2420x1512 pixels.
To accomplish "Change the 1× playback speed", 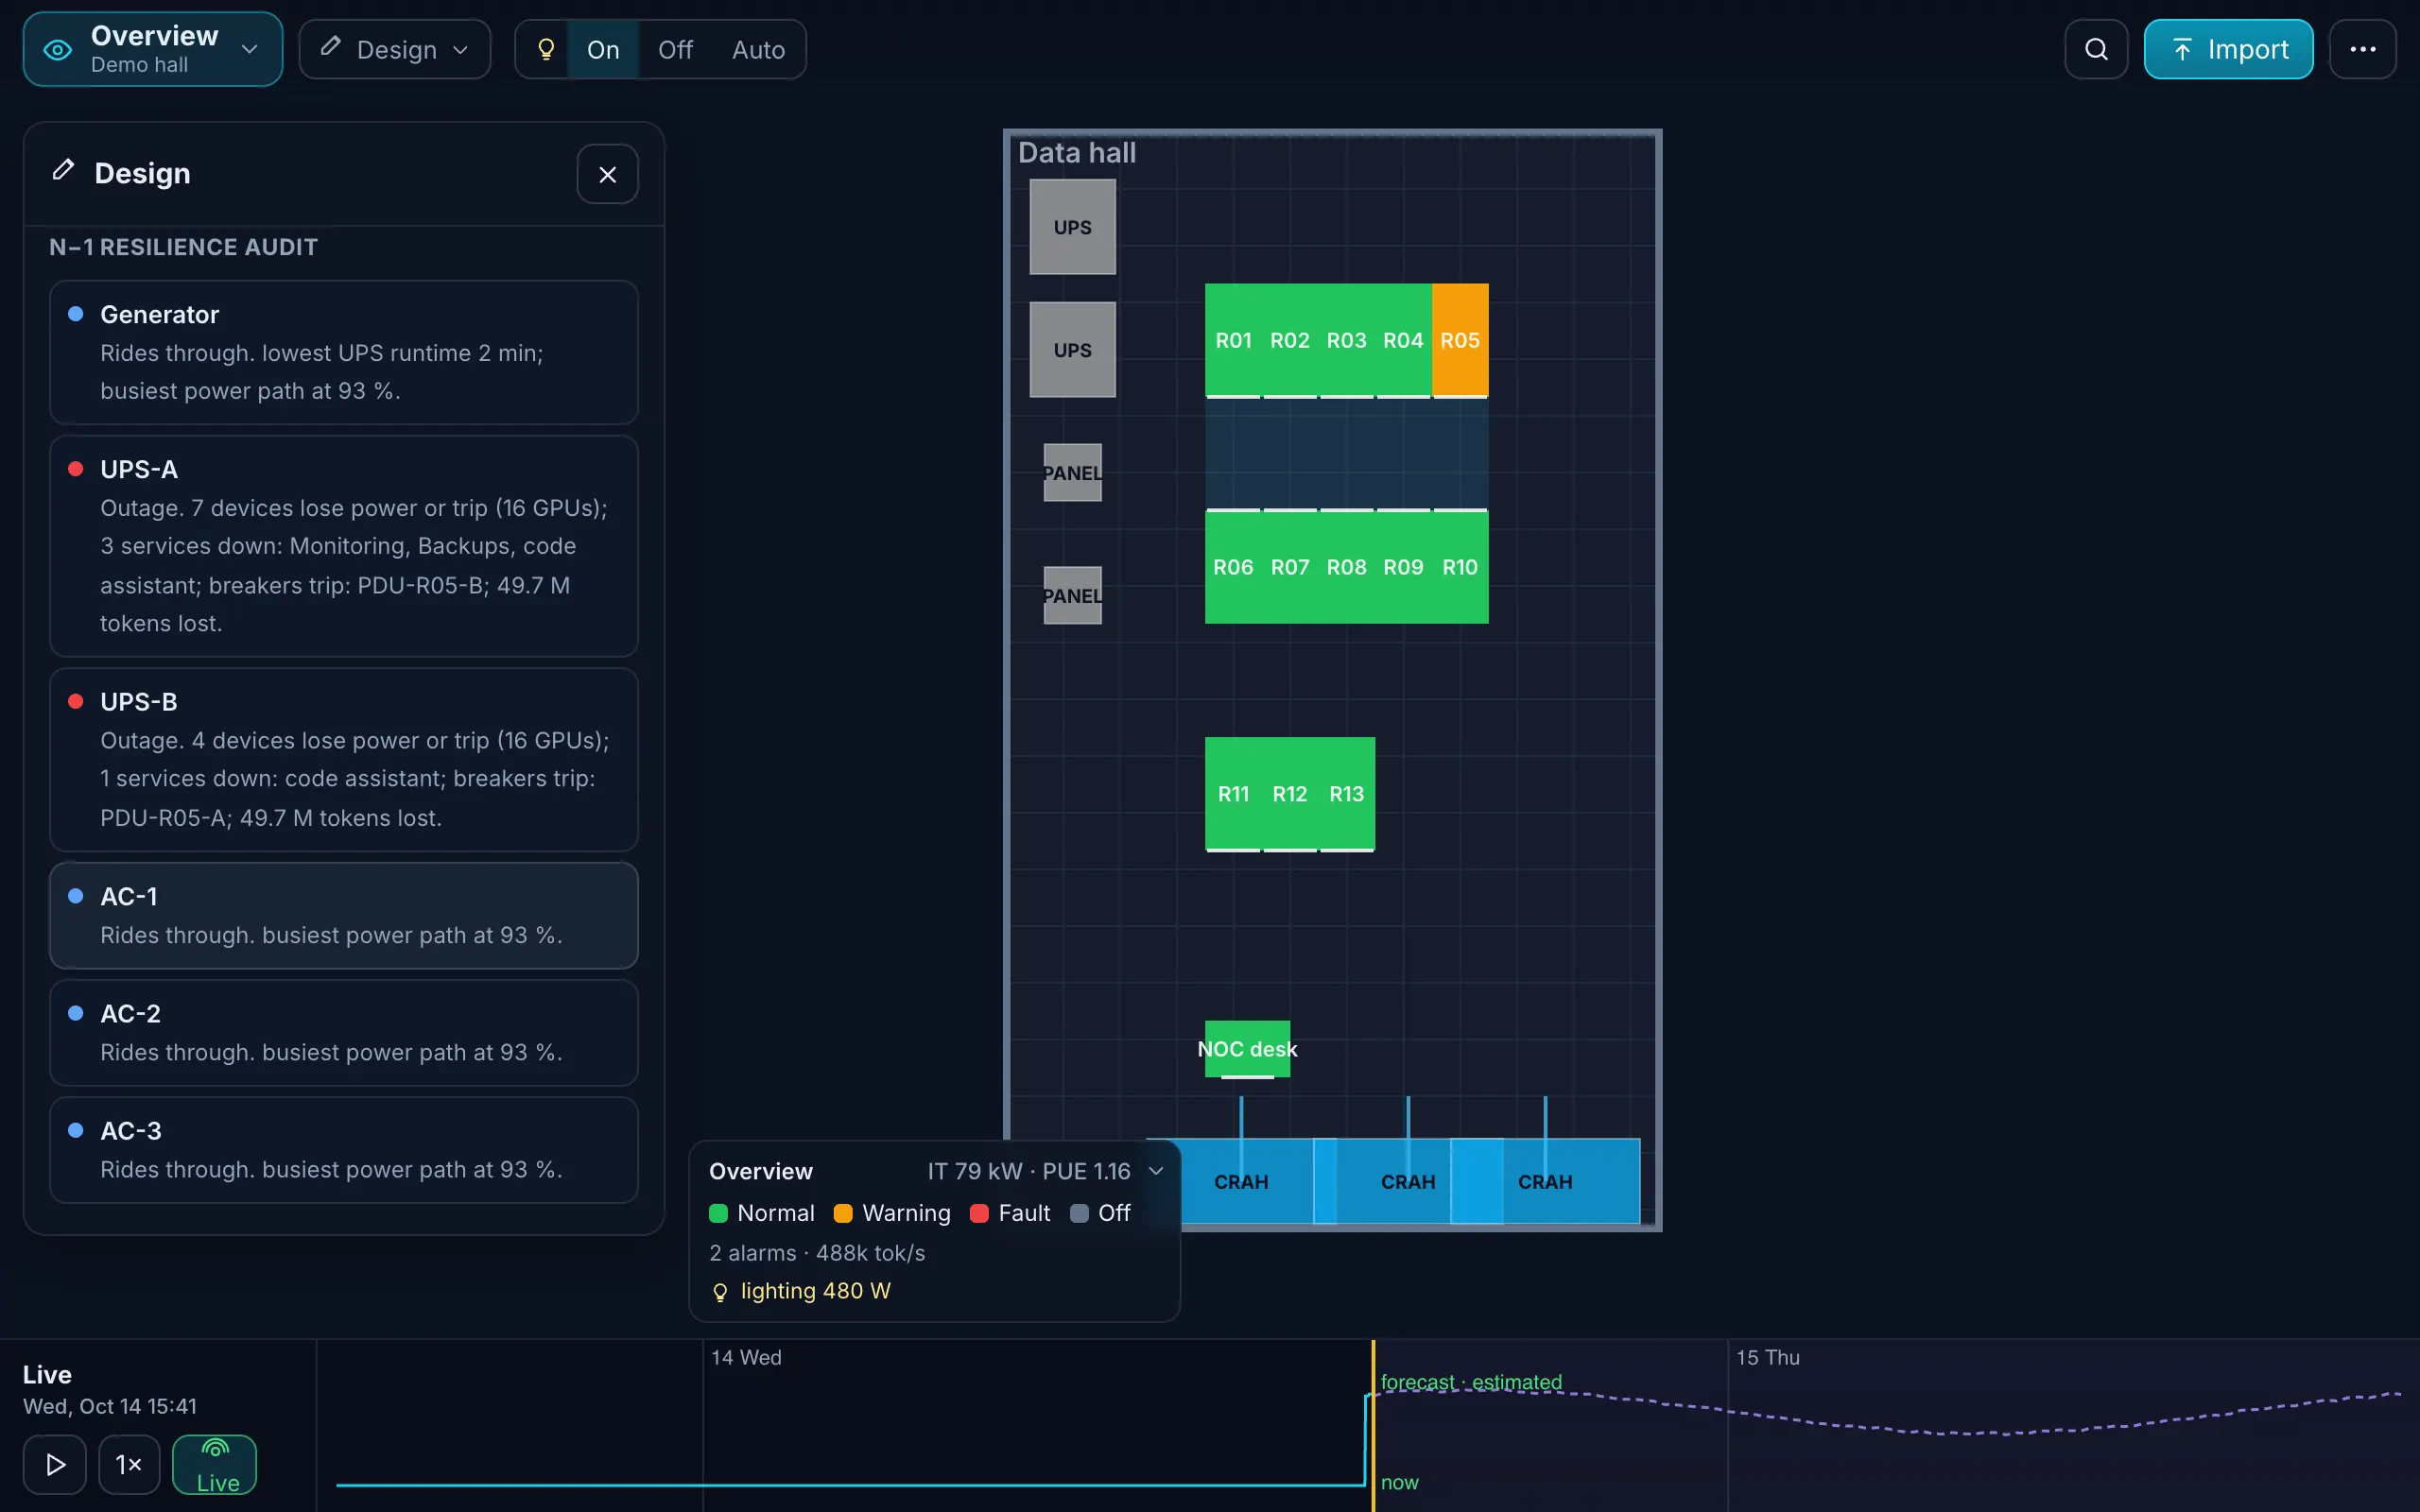I will tap(129, 1464).
